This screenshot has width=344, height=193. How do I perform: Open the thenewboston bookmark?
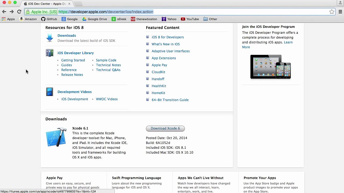(144, 19)
